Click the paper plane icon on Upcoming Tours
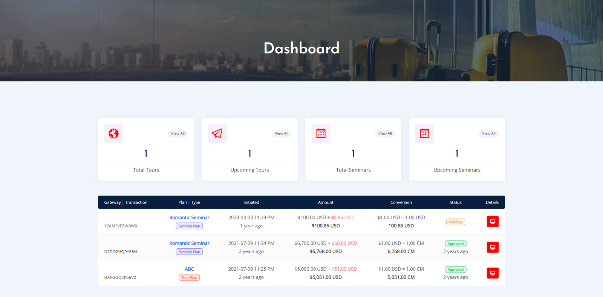Screen dimensions: 603x297 pyautogui.click(x=217, y=133)
